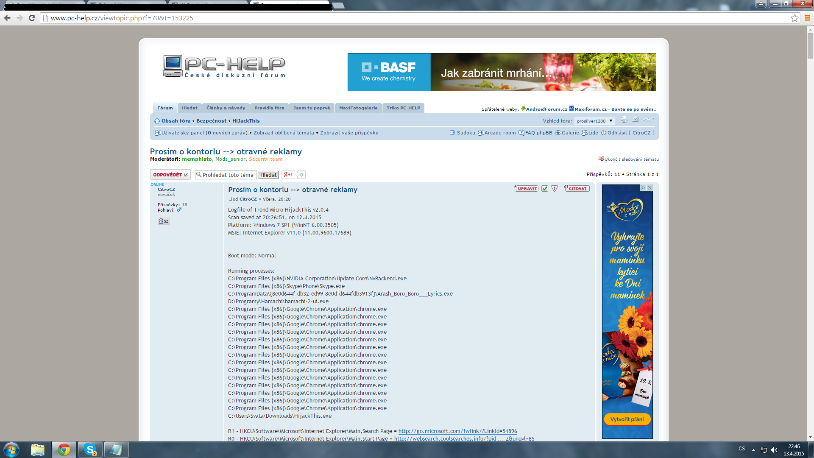Click the AdChoices triangle icon on the side ad
The width and height of the screenshot is (814, 458).
tap(643, 187)
